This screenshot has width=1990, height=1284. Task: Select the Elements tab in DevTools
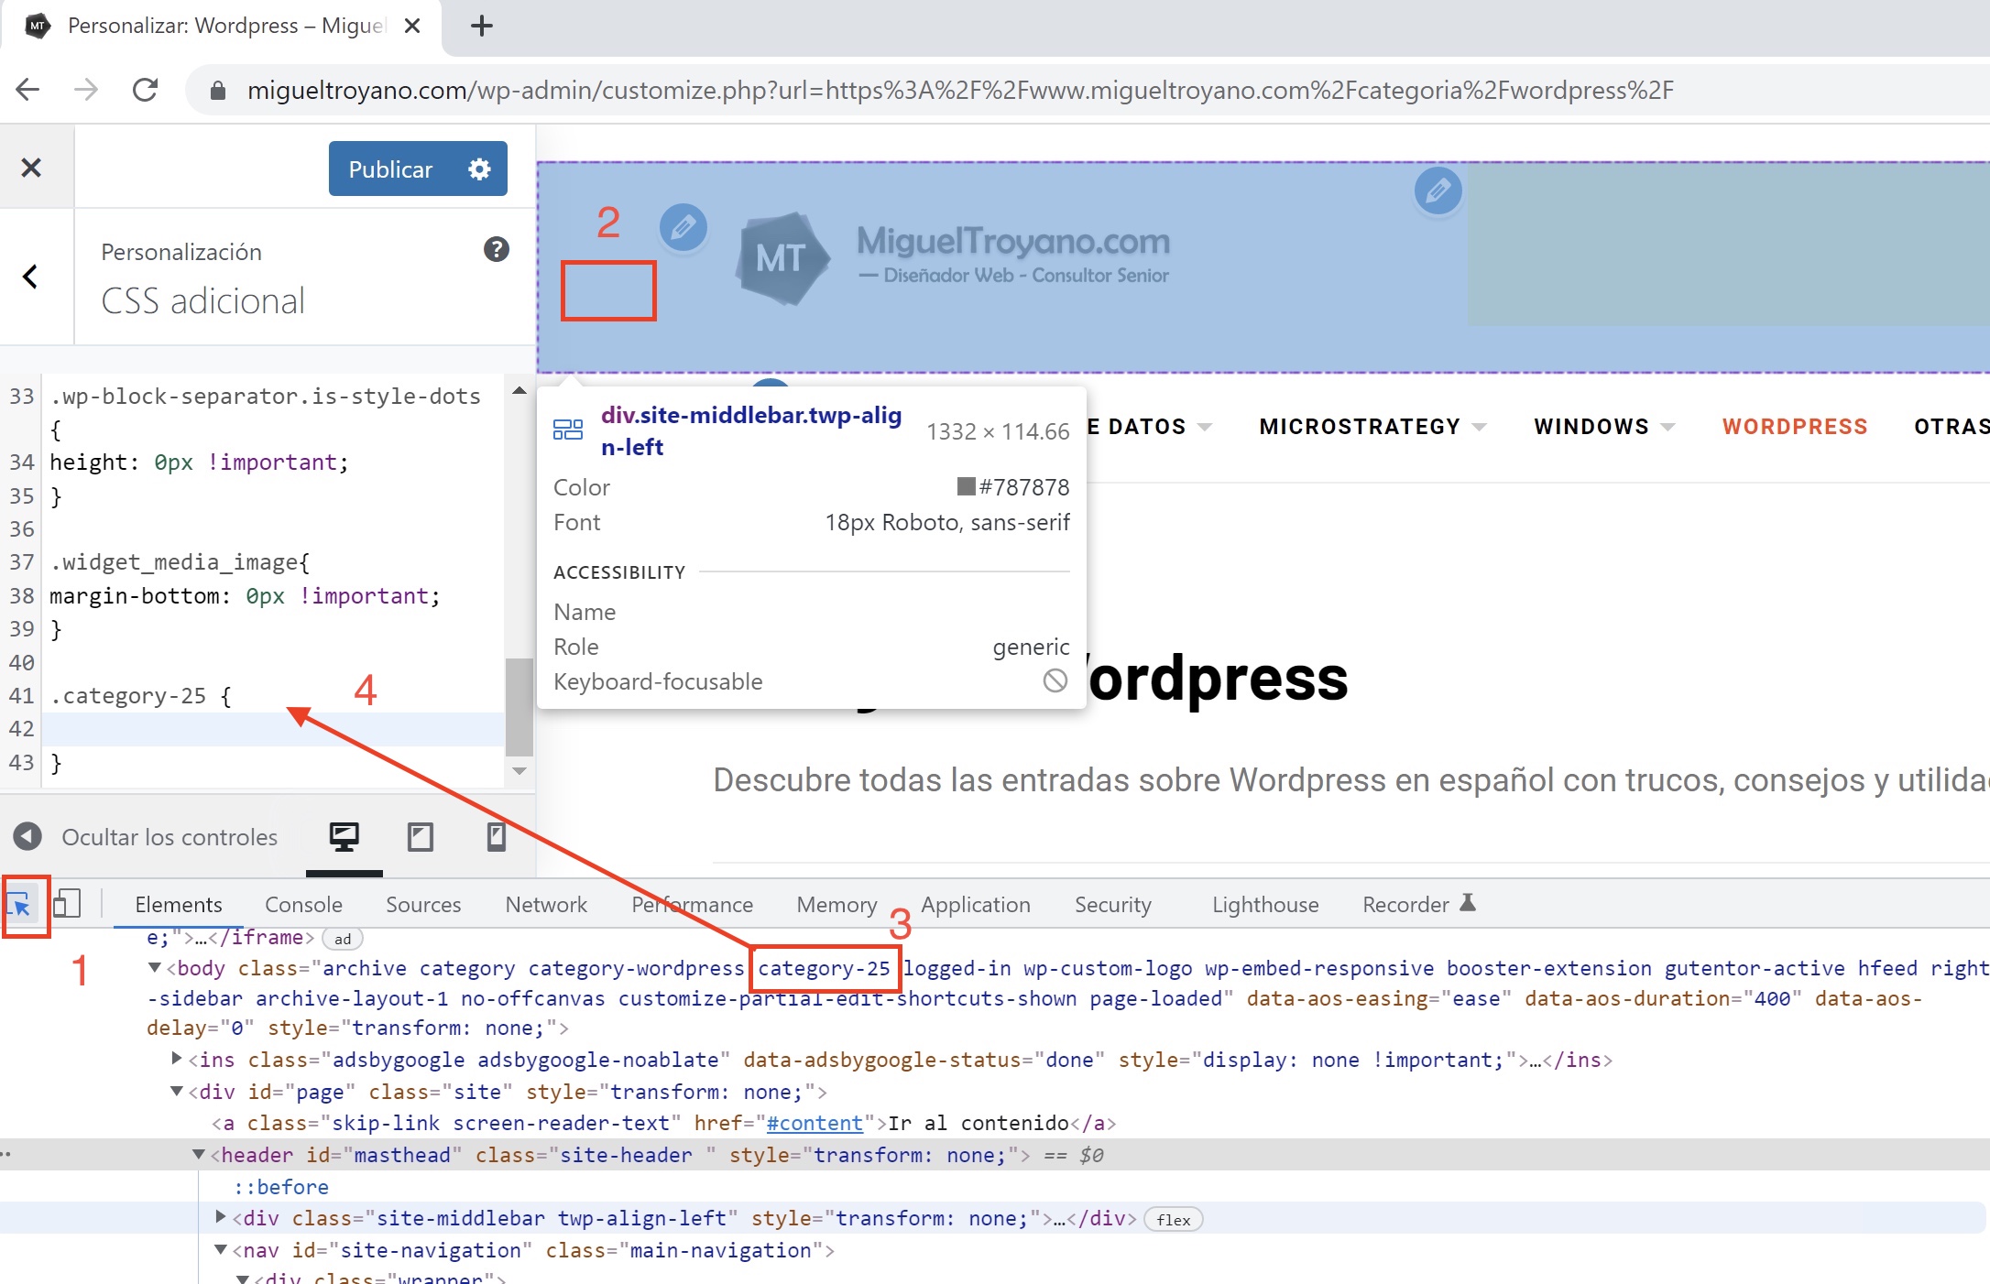(x=179, y=905)
